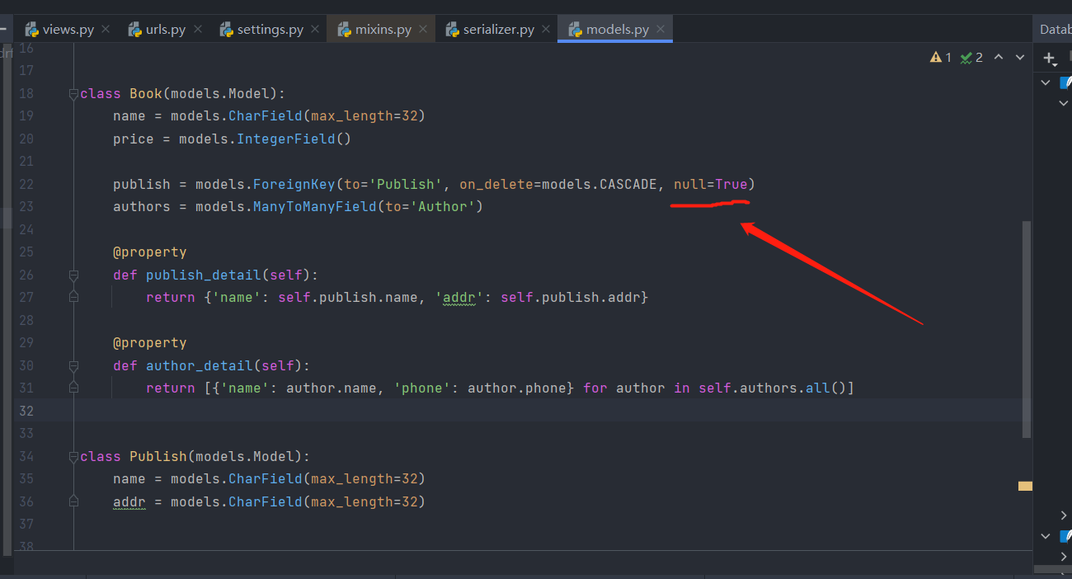Image resolution: width=1072 pixels, height=579 pixels.
Task: Click the class name Publish on line 34
Action: [158, 456]
